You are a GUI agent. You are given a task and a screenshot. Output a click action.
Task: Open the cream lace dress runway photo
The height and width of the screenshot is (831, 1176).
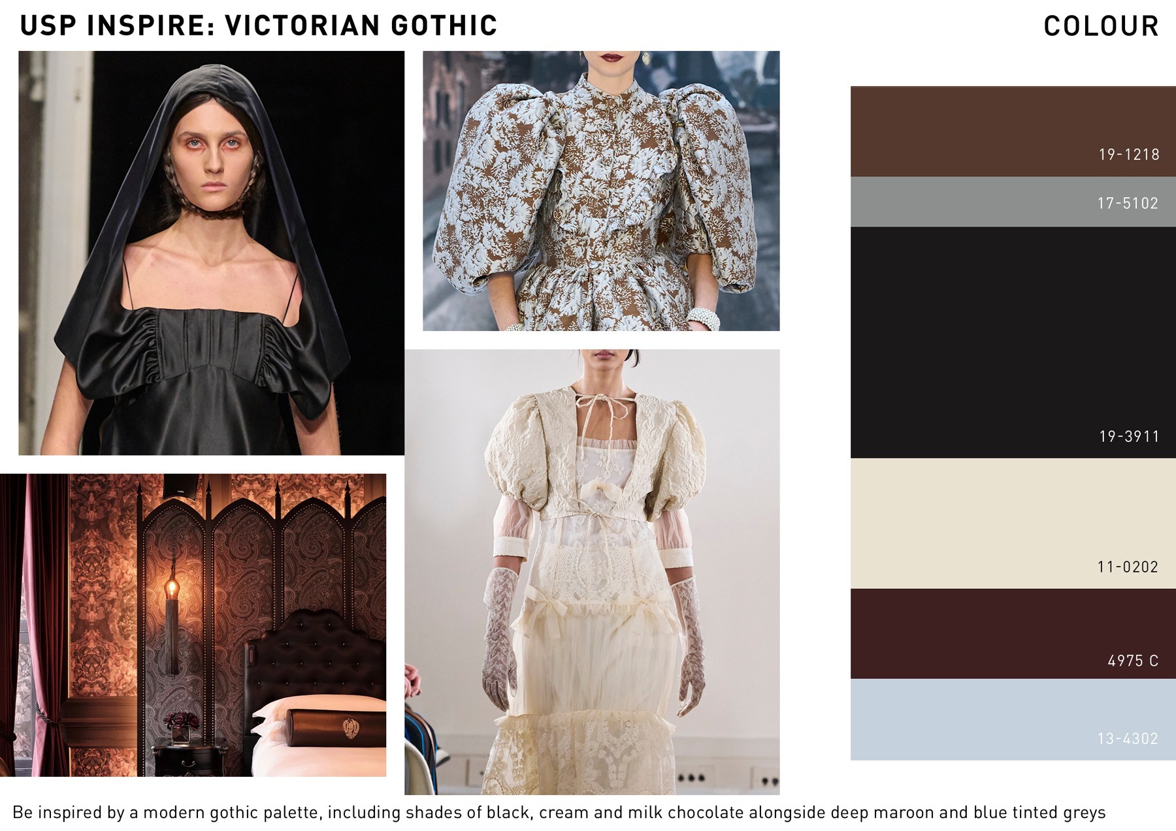[x=592, y=572]
